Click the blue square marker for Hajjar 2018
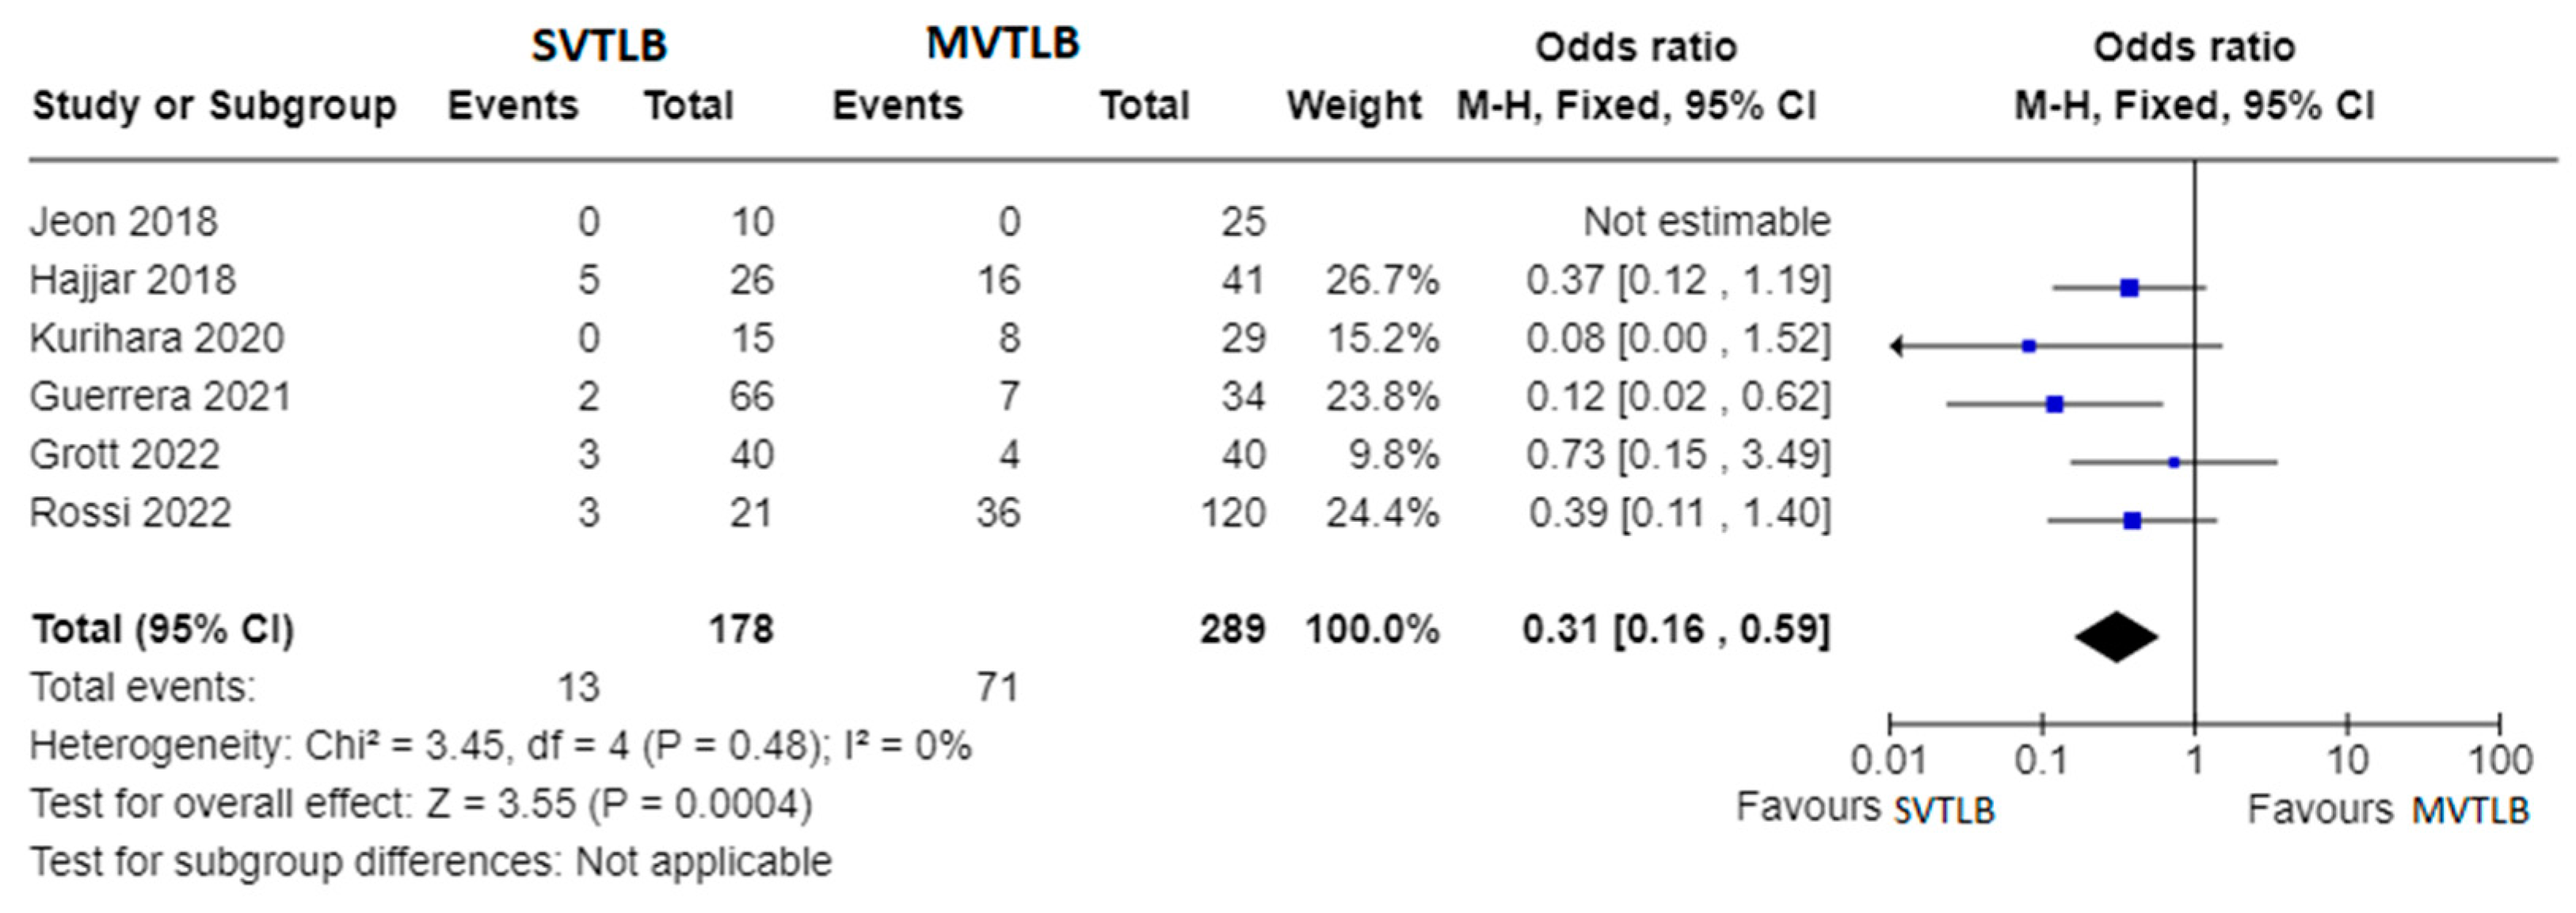The image size is (2576, 913). click(x=2129, y=288)
